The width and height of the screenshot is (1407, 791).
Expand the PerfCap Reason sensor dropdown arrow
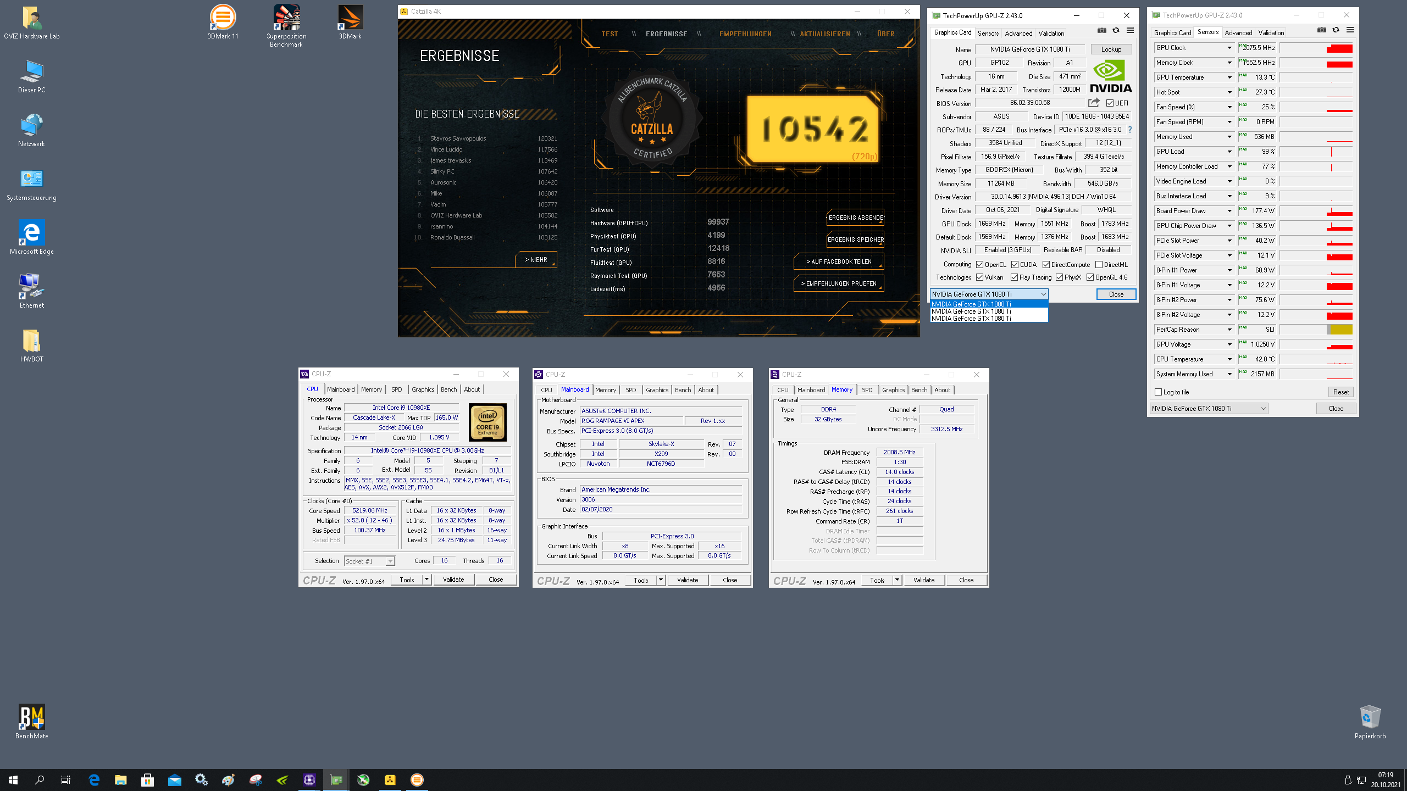[1229, 330]
